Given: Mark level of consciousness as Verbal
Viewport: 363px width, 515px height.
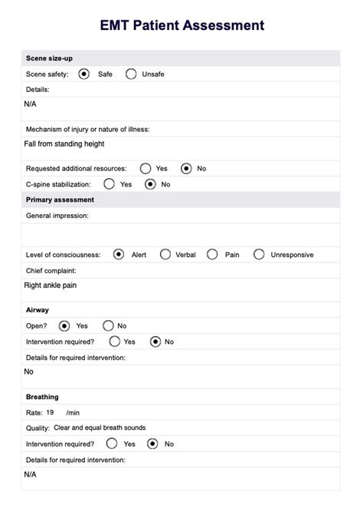Looking at the screenshot, I should point(165,254).
